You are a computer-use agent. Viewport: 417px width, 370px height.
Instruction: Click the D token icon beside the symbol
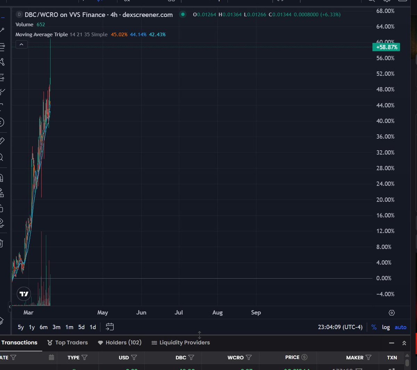[19, 15]
